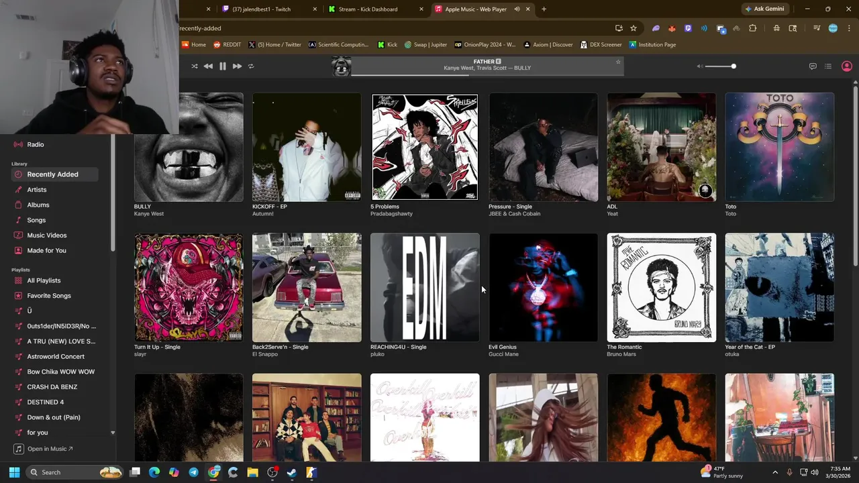Click the pluko artist link
Viewport: 859px width, 483px height.
[378, 354]
